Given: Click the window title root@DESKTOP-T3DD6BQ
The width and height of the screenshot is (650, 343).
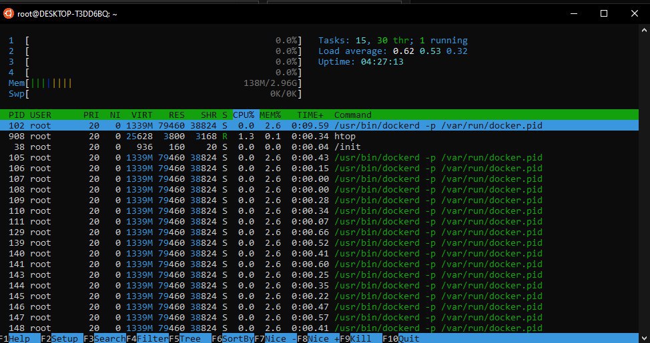Looking at the screenshot, I should pyautogui.click(x=67, y=14).
